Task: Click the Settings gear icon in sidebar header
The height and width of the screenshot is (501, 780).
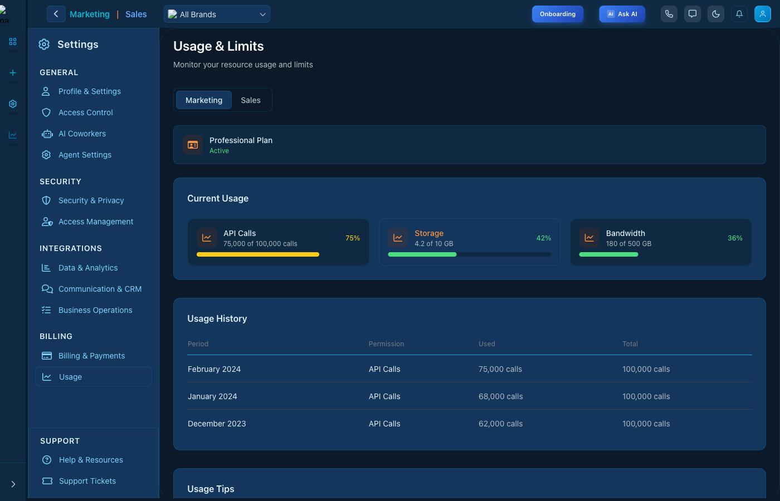Action: (x=44, y=45)
